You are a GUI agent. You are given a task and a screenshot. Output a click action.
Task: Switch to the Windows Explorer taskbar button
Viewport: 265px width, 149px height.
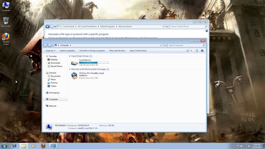(24, 146)
